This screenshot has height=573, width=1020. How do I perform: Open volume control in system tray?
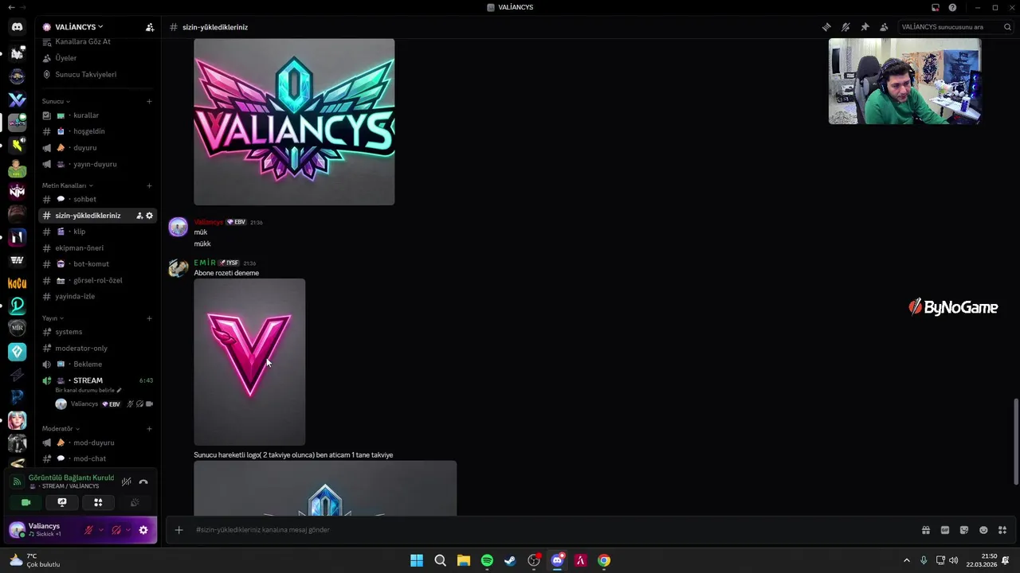(954, 560)
